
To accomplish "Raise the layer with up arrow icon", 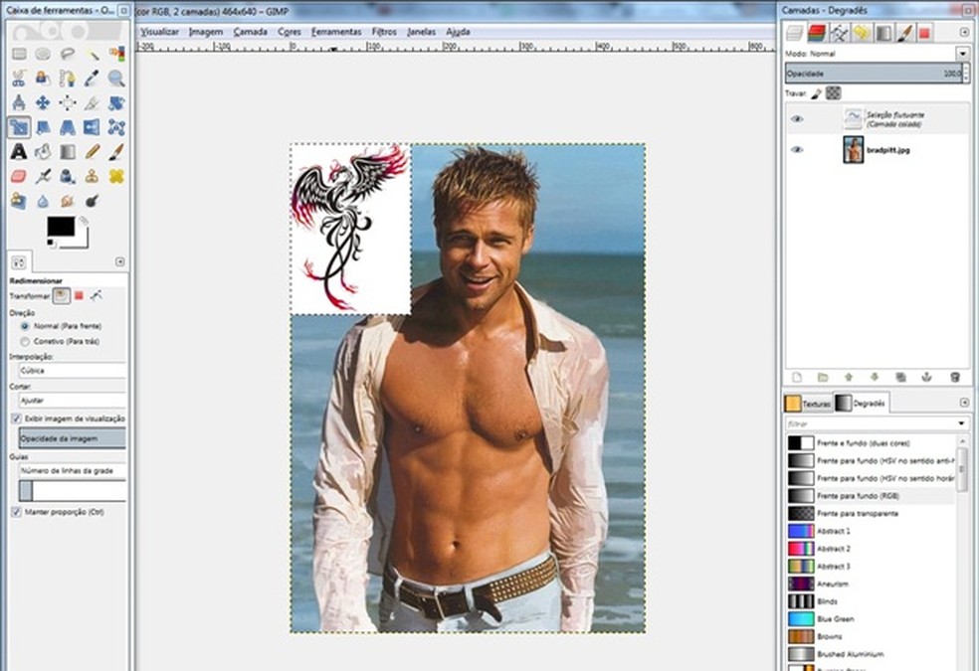I will click(x=849, y=378).
